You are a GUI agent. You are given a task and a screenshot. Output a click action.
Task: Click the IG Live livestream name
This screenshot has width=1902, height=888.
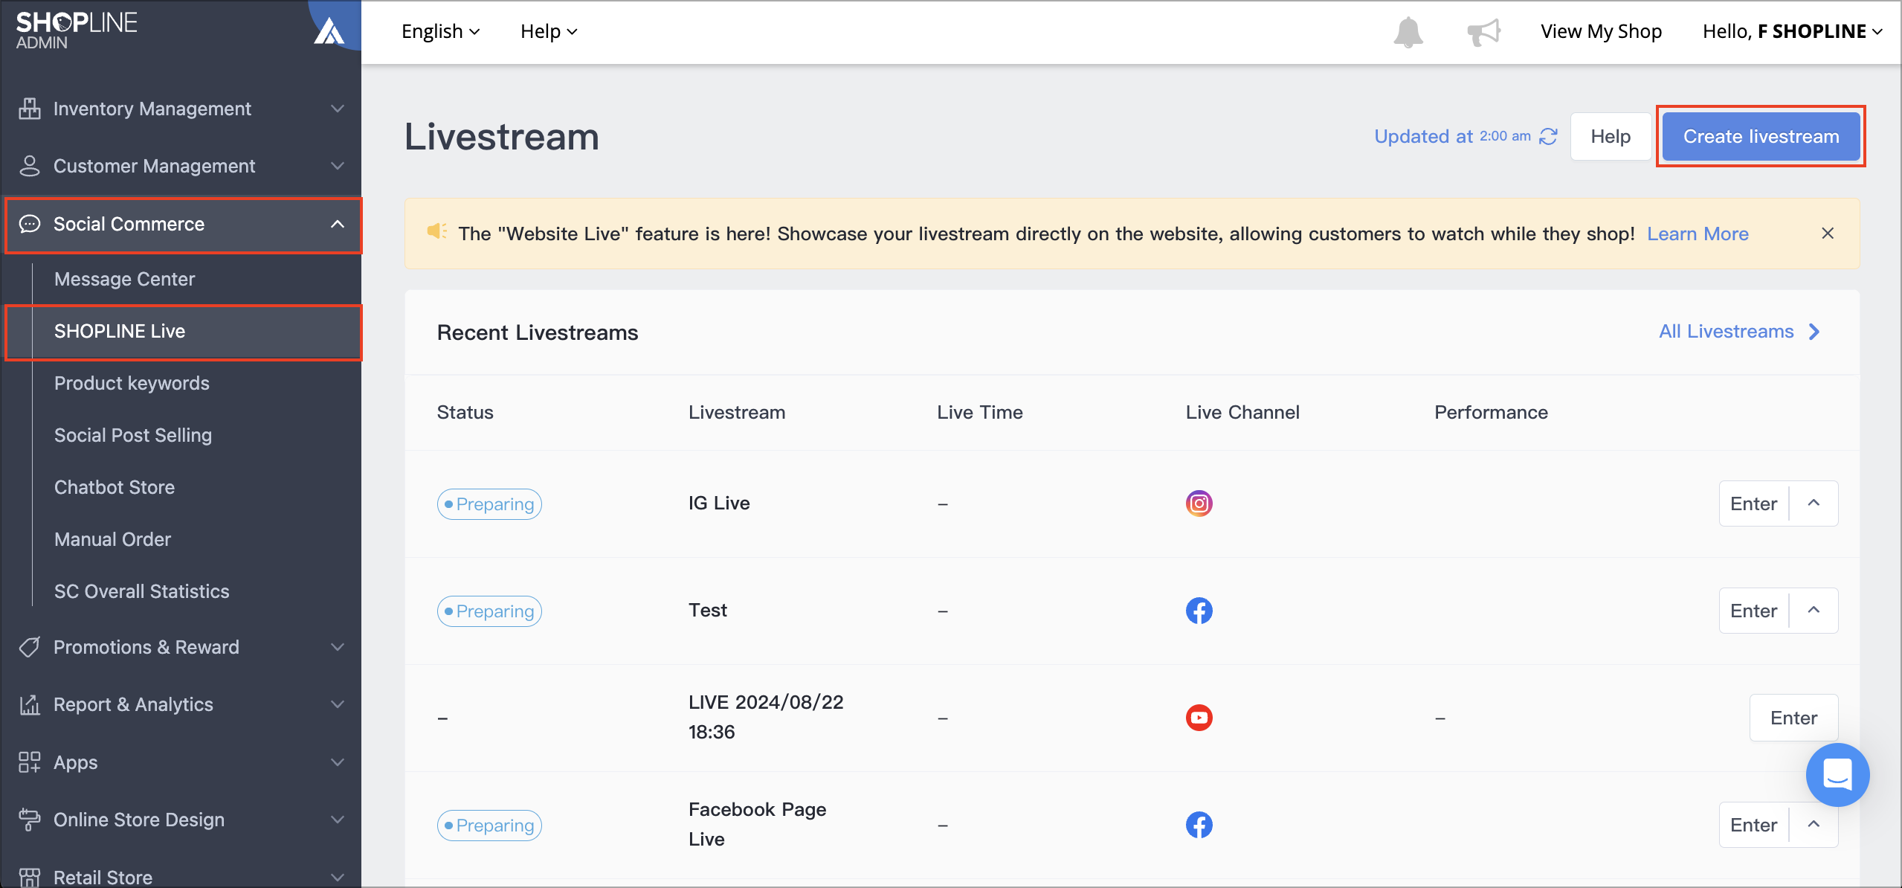[719, 503]
